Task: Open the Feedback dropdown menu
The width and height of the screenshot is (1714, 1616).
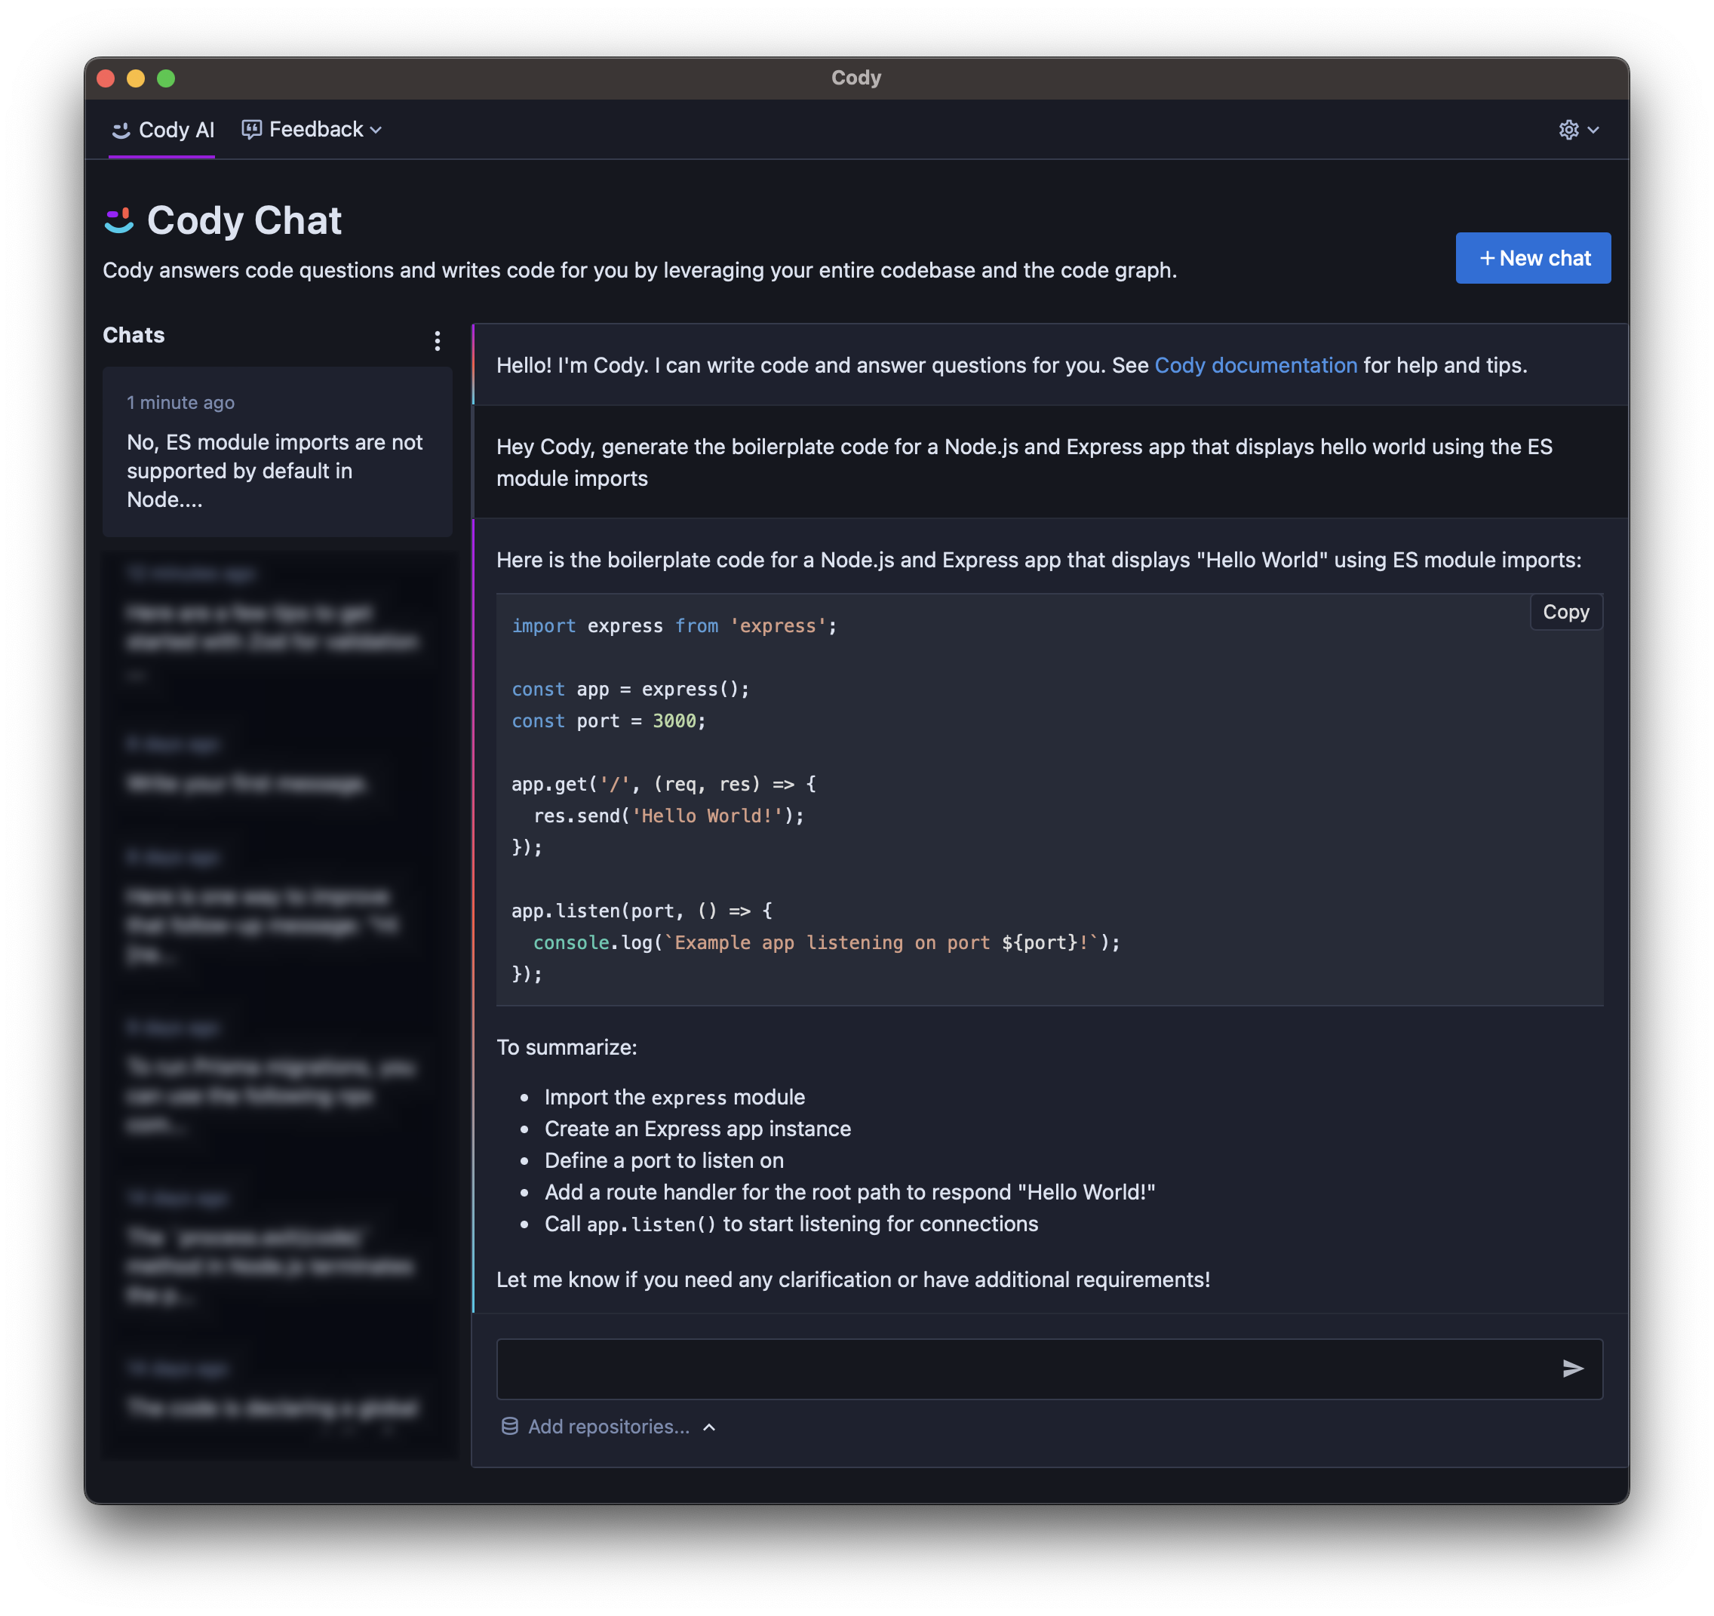Action: (312, 129)
